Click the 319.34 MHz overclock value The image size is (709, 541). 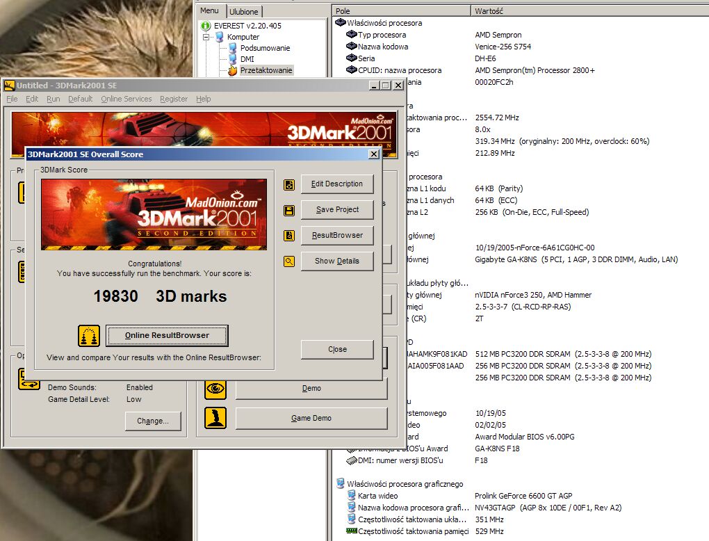click(562, 141)
